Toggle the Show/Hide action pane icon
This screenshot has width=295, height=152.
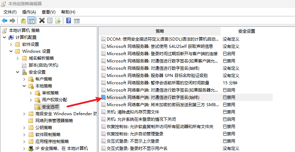coord(77,21)
